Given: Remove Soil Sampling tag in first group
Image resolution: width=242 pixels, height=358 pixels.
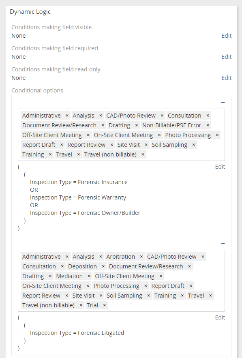Looking at the screenshot, I should [194, 145].
